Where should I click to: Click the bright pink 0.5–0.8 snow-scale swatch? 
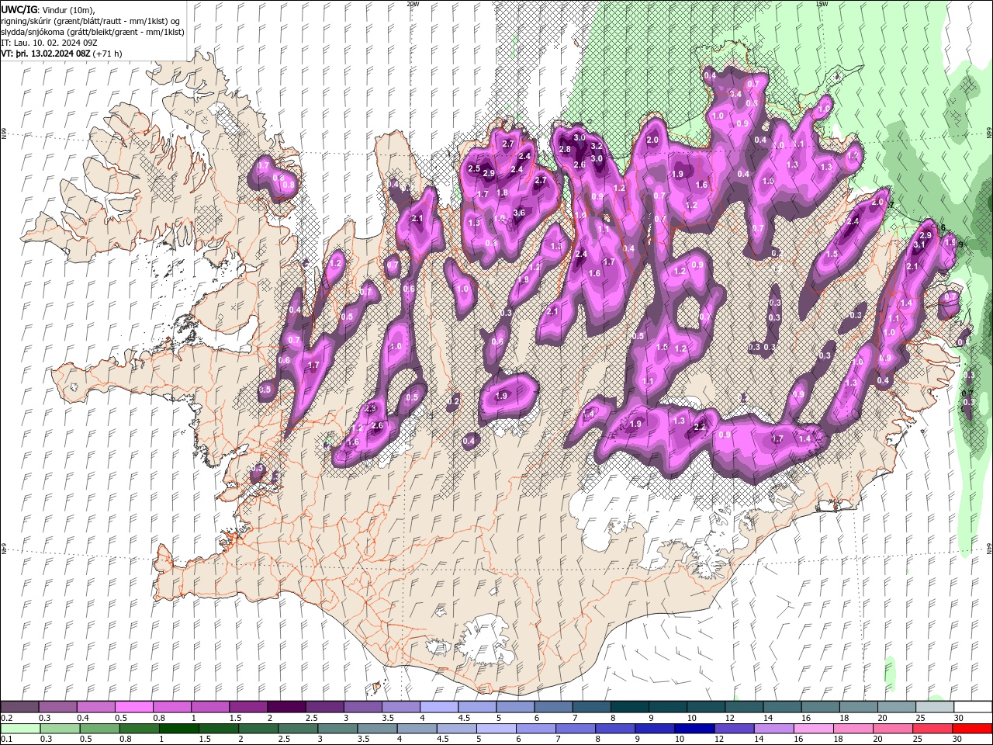[x=134, y=707]
